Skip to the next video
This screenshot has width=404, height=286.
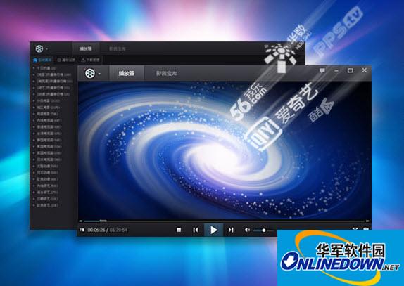(231, 230)
